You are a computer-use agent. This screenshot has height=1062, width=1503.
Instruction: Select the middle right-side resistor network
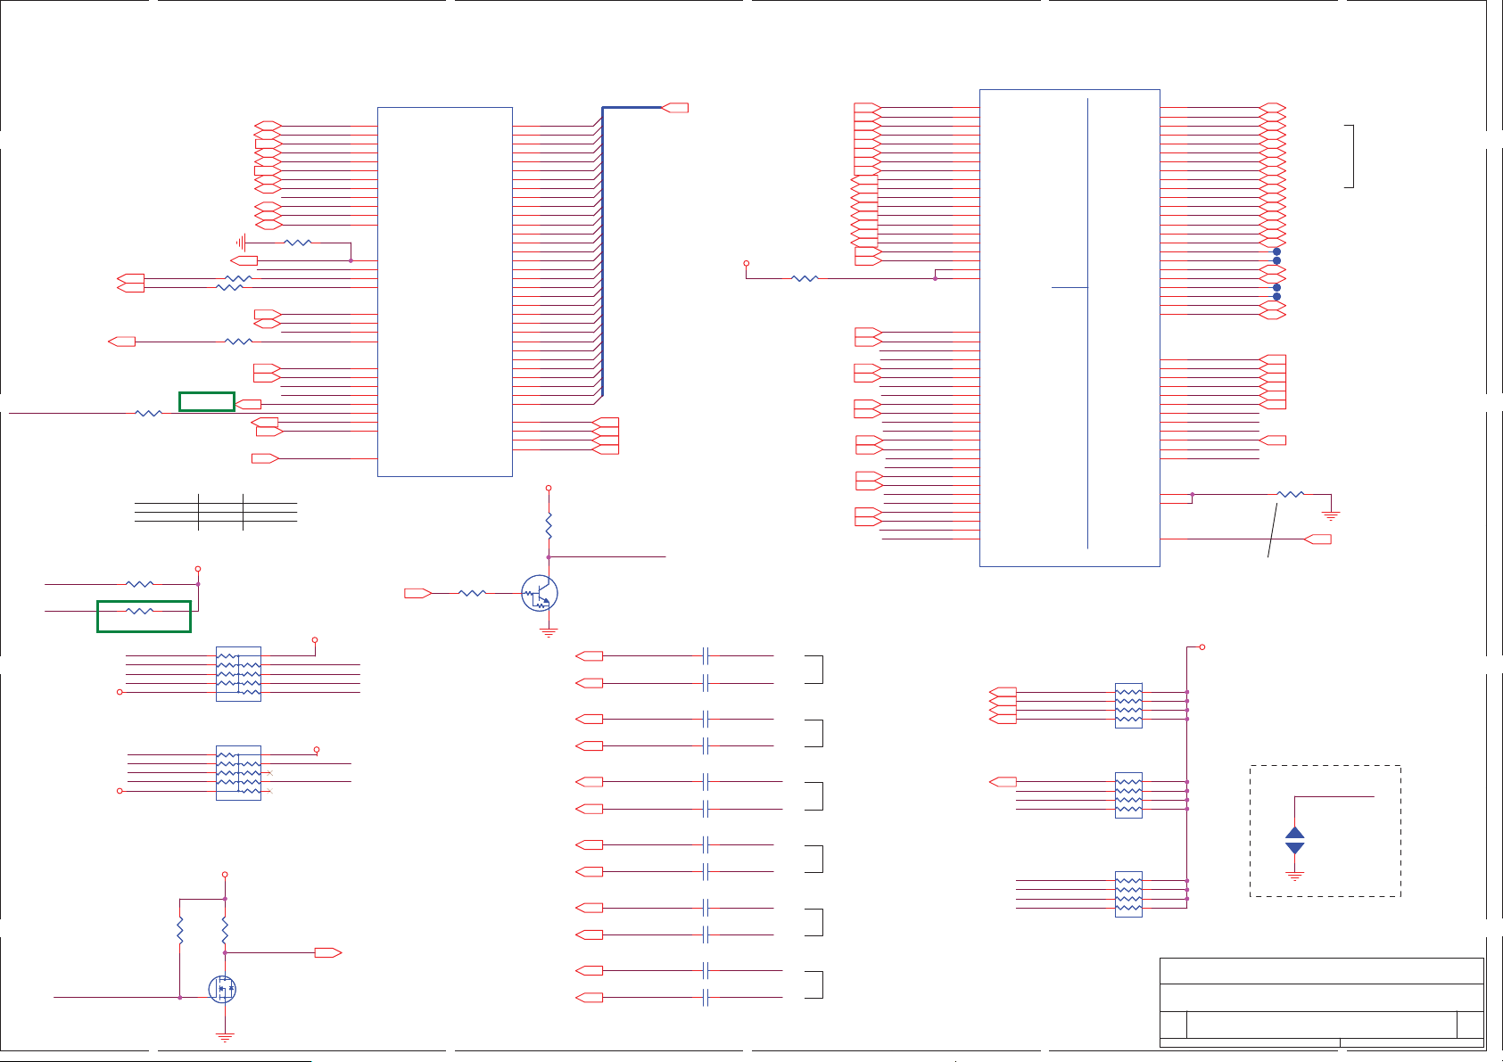point(1128,795)
